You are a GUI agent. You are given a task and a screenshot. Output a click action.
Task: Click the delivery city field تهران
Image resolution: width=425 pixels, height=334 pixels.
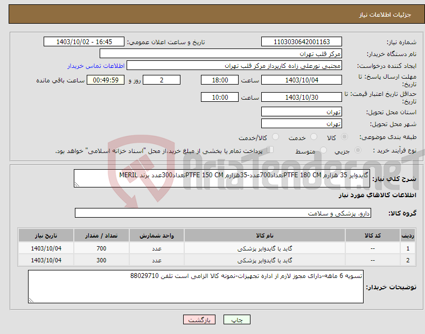302,123
